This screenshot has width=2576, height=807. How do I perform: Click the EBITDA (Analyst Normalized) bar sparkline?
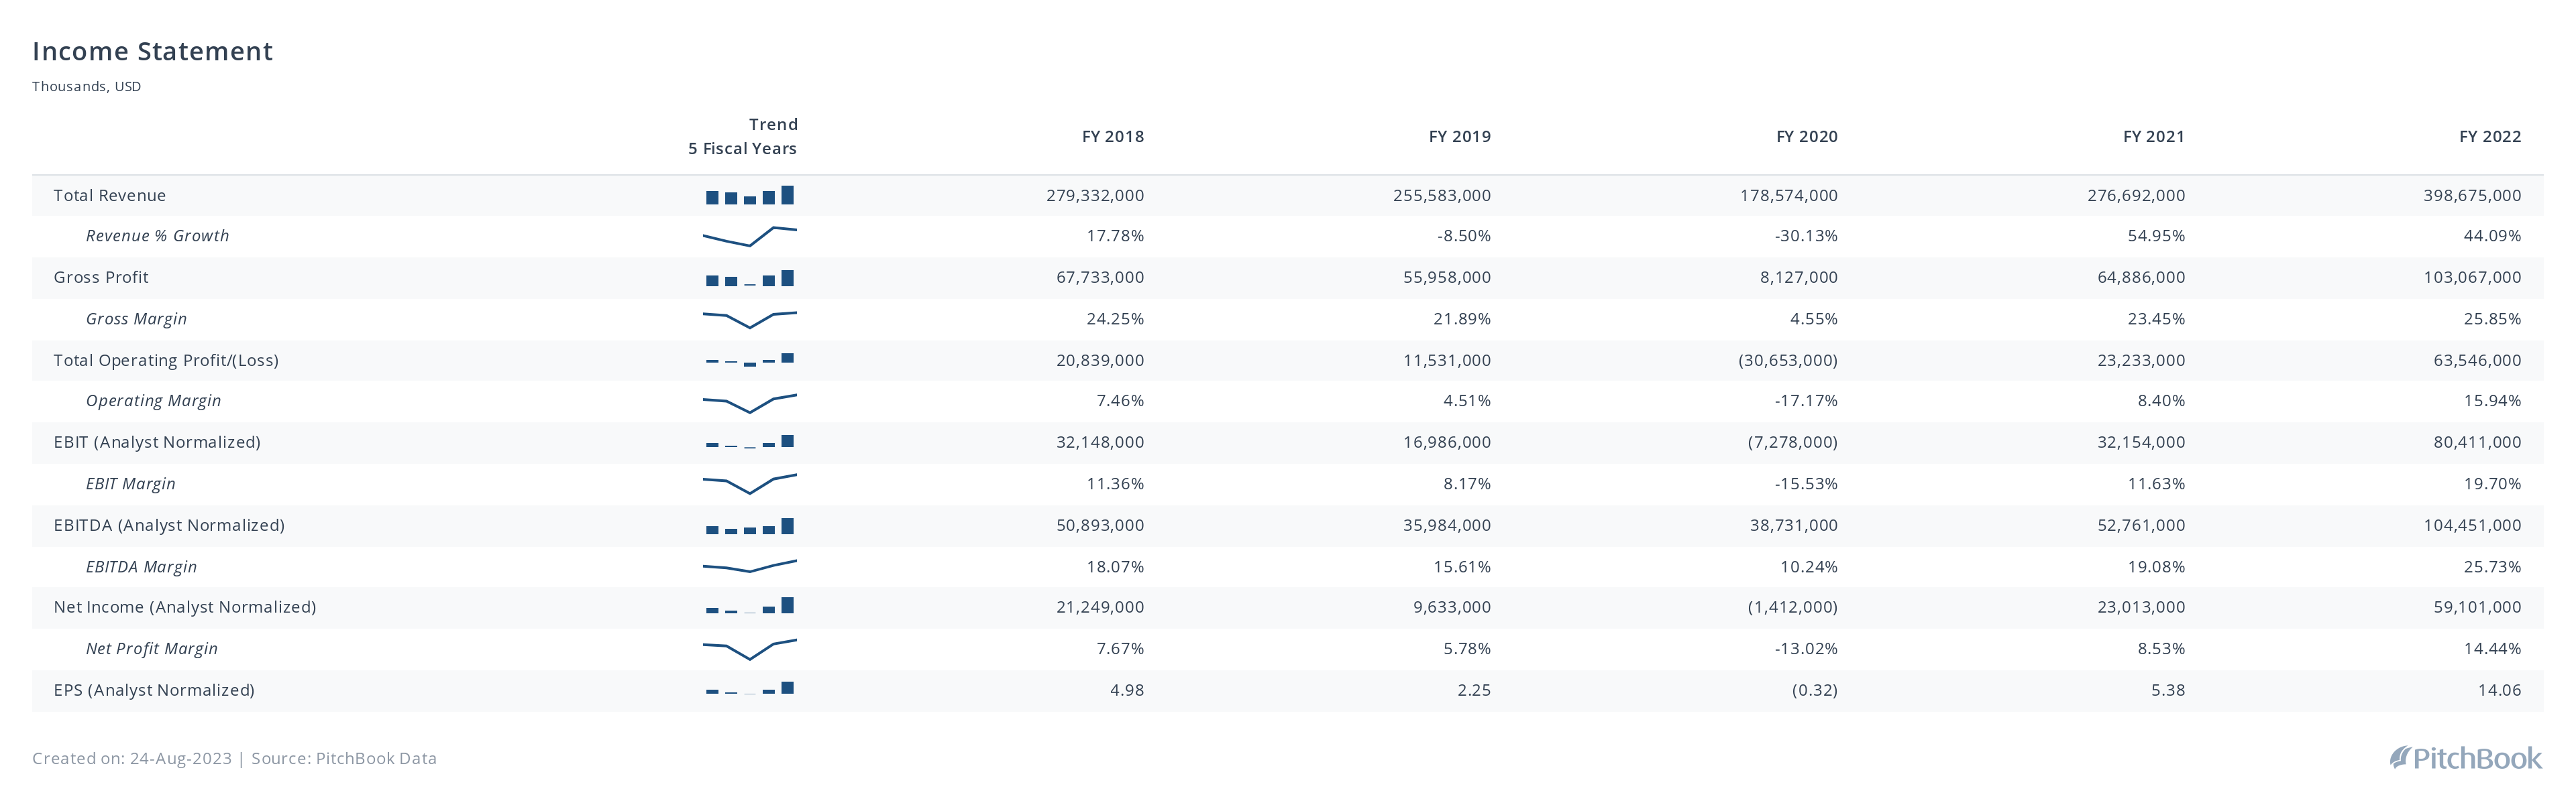[x=750, y=526]
